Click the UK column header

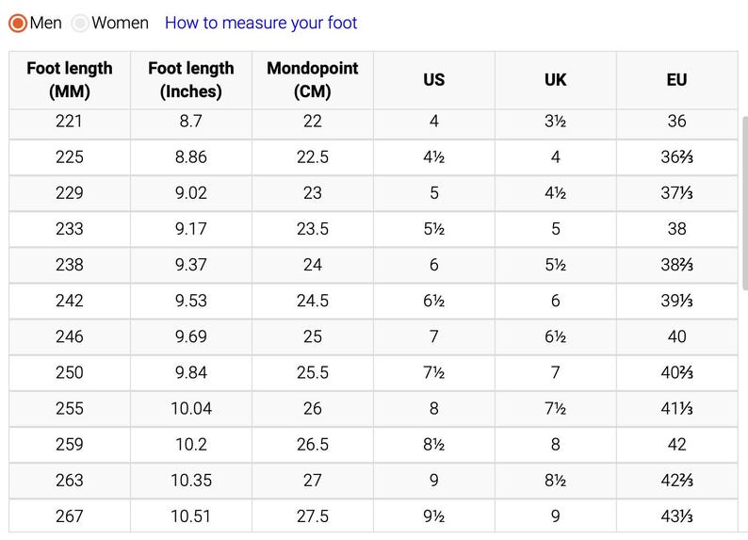coord(556,80)
